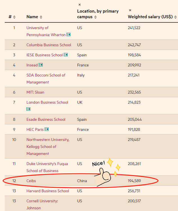Select Spain cell in Esade row

tap(82, 120)
